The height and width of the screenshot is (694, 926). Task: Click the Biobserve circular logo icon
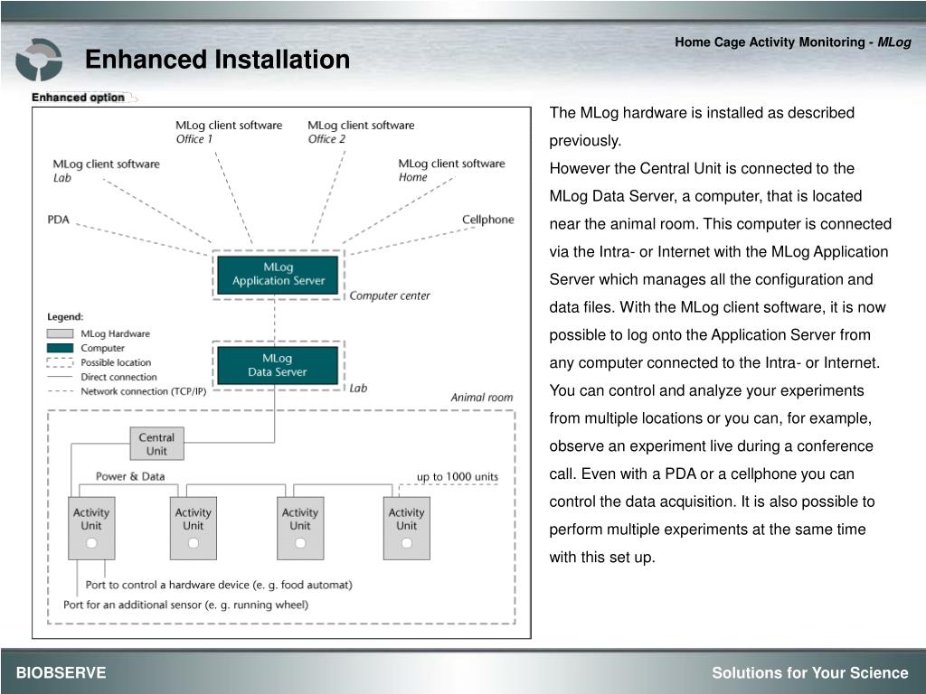38,60
